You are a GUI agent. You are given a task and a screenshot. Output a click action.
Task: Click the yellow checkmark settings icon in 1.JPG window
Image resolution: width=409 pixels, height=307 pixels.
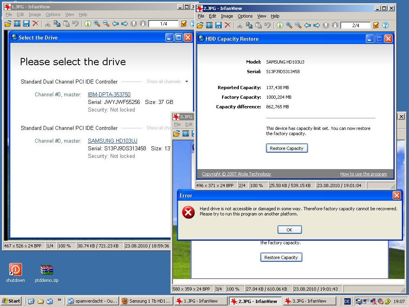(184, 24)
